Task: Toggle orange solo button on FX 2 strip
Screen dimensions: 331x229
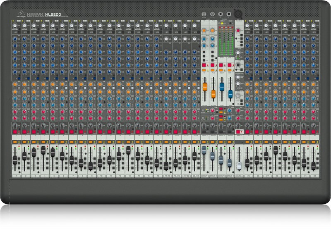Action: pyautogui.click(x=213, y=70)
